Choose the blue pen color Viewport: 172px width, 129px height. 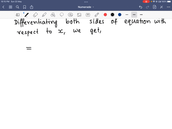coord(120,15)
